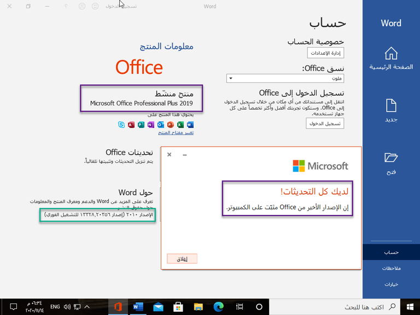The width and height of the screenshot is (420, 315).
Task: Click the volume speaker icon in tray
Action: 67,307
